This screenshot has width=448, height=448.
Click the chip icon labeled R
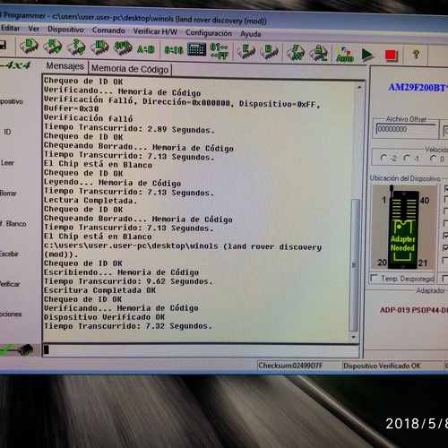click(52, 47)
